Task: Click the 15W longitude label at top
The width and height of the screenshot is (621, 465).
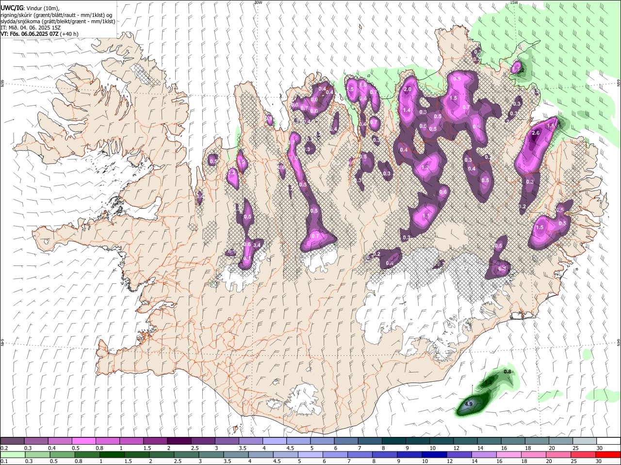Action: 514,2
